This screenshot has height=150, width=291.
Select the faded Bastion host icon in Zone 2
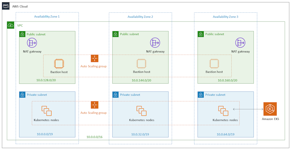click(x=142, y=64)
